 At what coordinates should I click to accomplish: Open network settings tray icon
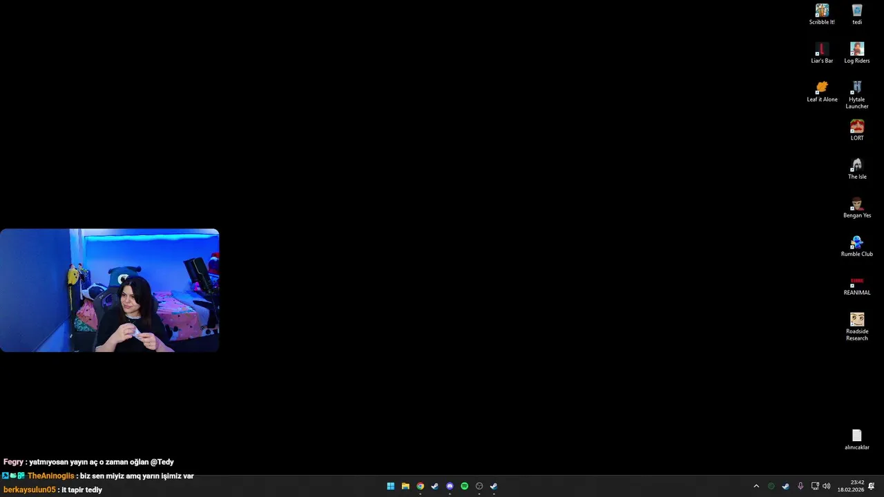point(815,486)
